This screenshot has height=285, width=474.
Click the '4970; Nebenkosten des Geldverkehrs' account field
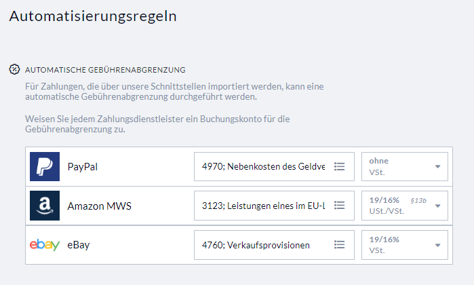point(263,166)
